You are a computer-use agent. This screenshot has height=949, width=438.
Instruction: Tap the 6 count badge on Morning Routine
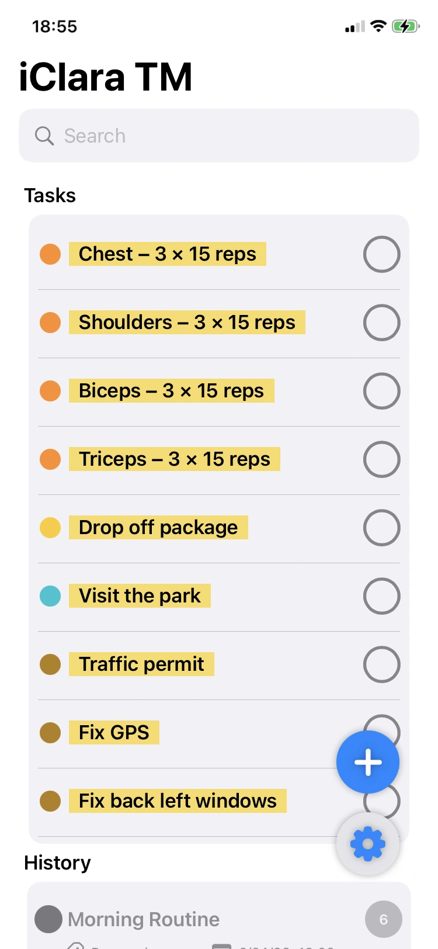[x=383, y=919]
